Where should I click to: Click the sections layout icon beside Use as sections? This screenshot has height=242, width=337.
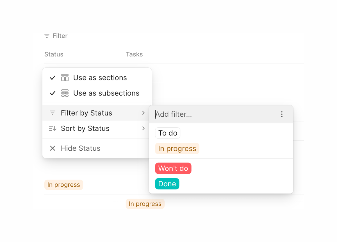click(x=65, y=78)
